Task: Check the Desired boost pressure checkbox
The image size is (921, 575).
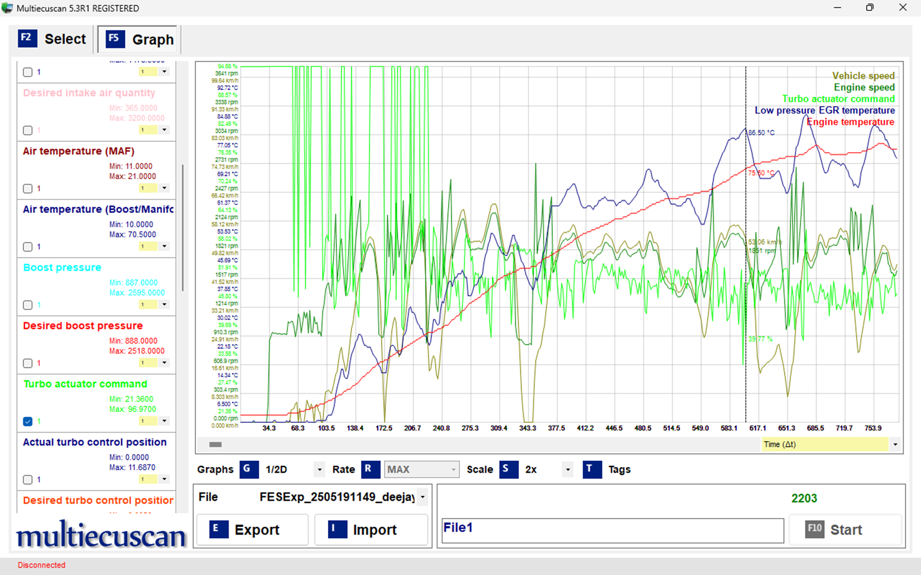Action: [x=28, y=363]
